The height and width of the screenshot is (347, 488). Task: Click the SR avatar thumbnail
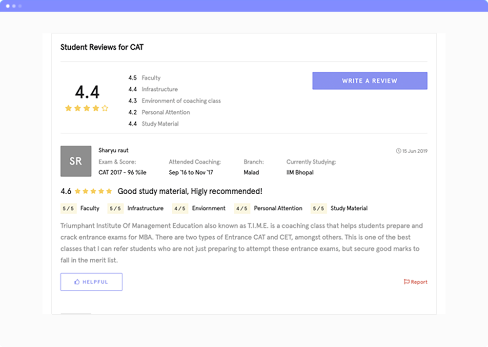[x=76, y=161]
